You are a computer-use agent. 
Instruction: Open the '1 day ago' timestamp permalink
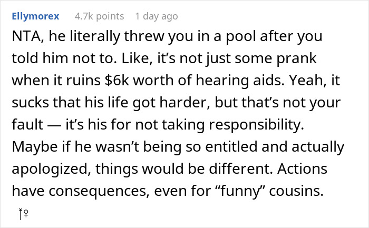pyautogui.click(x=157, y=16)
